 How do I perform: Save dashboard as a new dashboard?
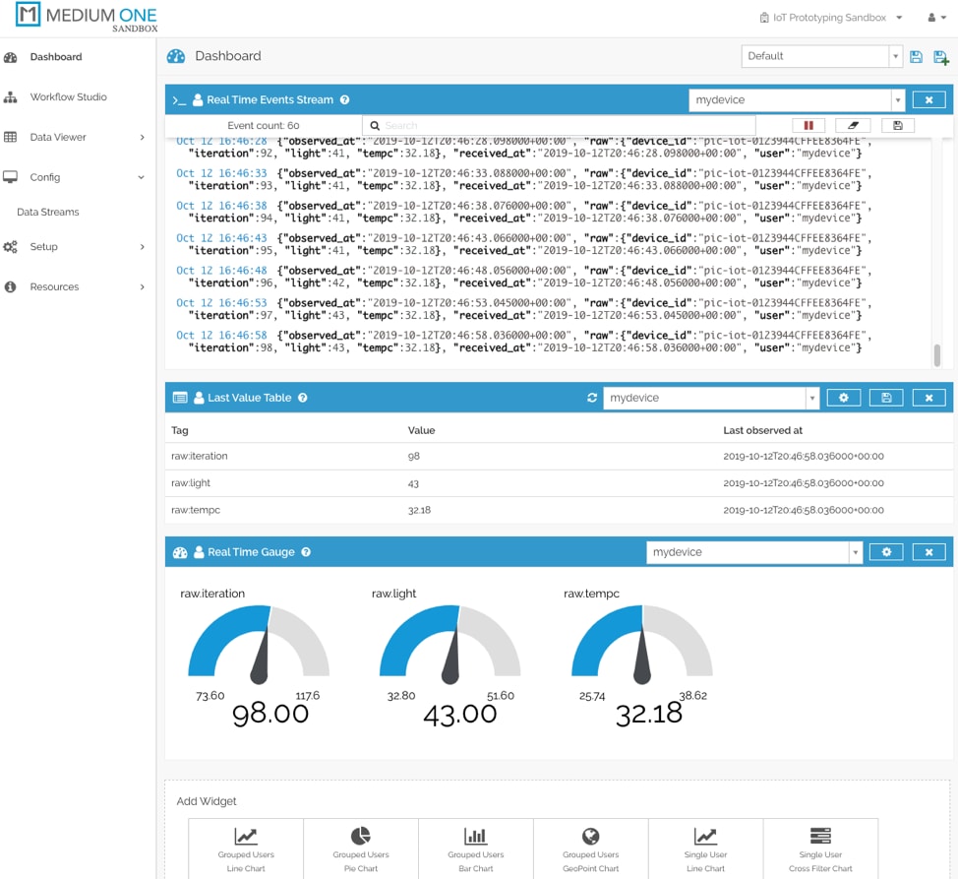(x=941, y=56)
